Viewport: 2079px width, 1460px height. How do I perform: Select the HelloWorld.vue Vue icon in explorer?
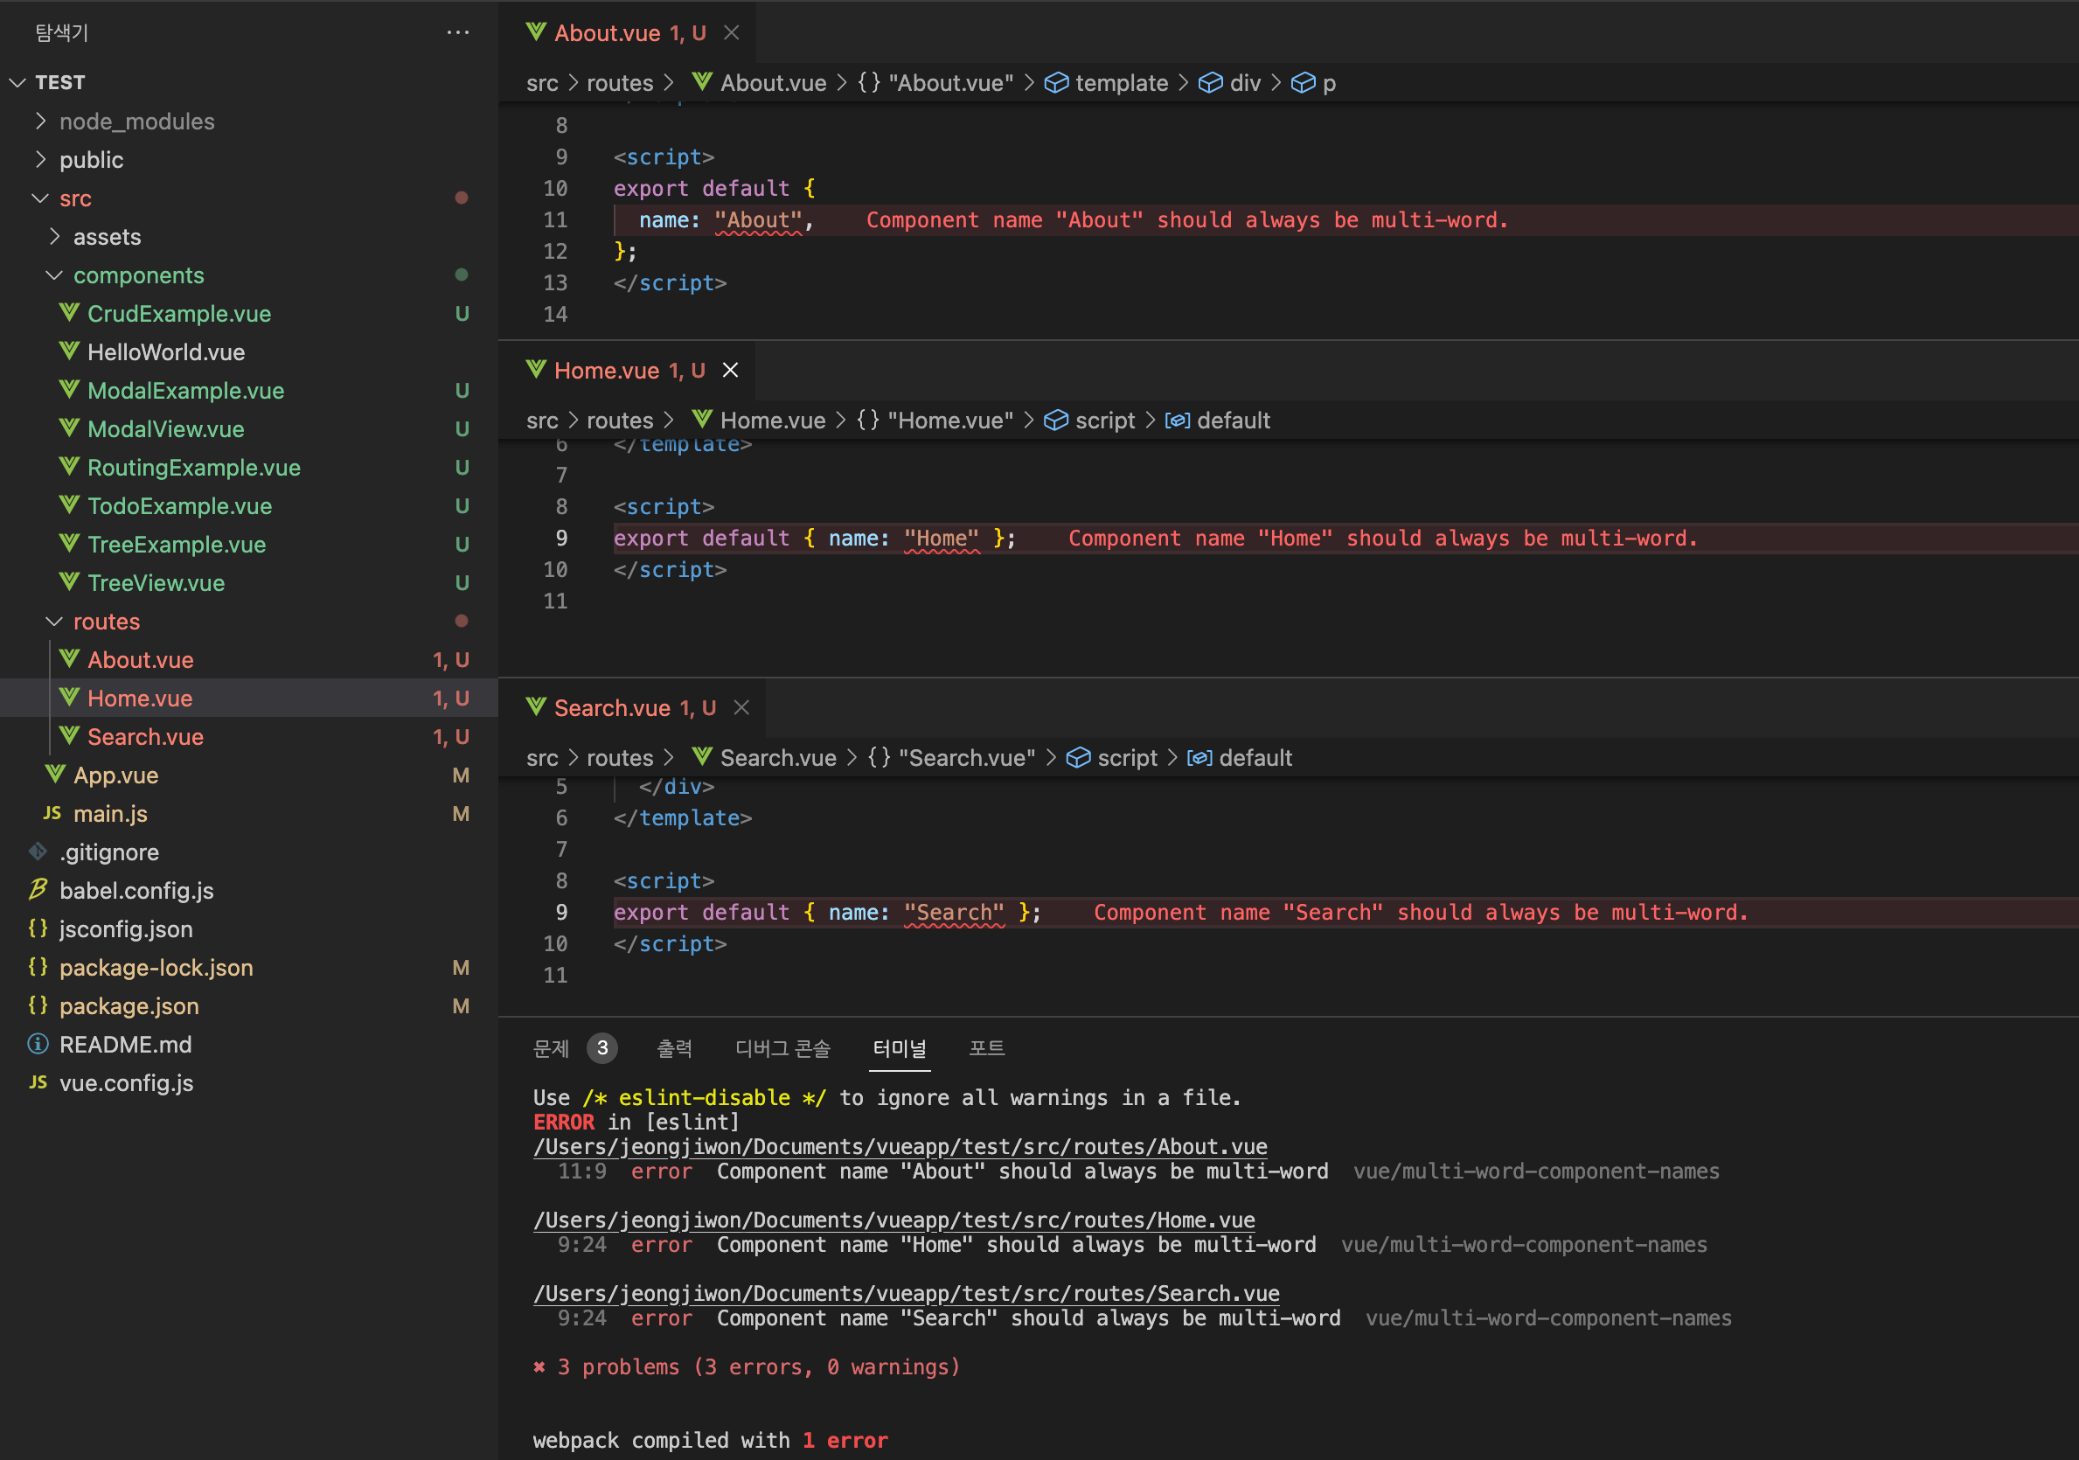pyautogui.click(x=69, y=351)
